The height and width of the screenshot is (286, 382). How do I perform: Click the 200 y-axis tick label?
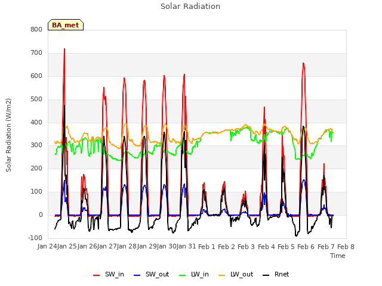pyautogui.click(x=36, y=168)
